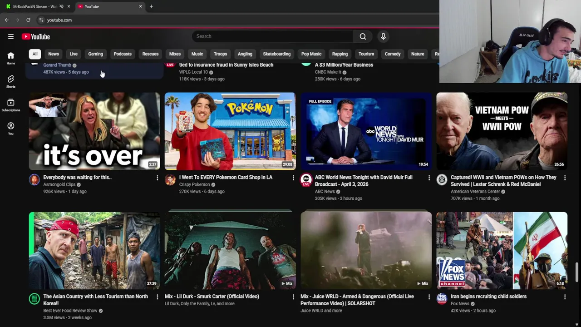Open Garand Thumb channel link
Image resolution: width=581 pixels, height=327 pixels.
(x=57, y=65)
